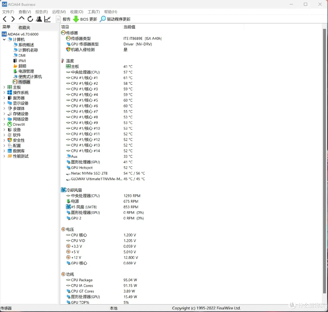Expand the 操作系统 tree node

click(4, 93)
